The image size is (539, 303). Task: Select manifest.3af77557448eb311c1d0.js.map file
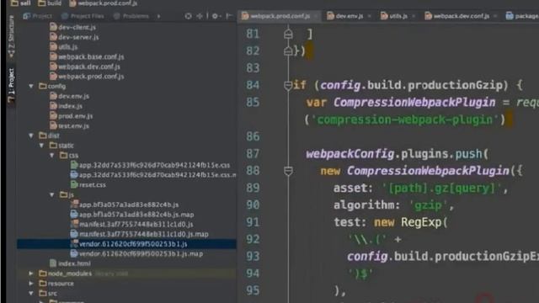click(144, 234)
